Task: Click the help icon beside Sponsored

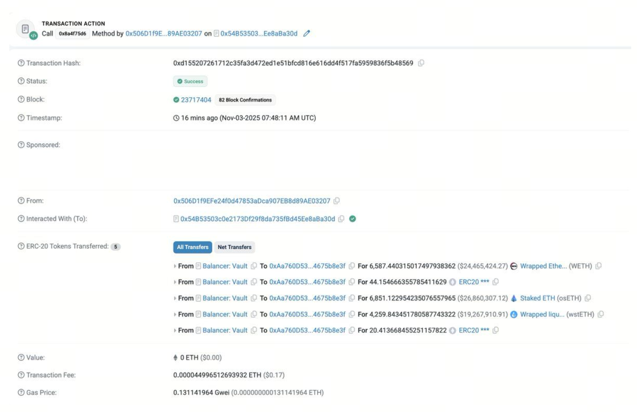Action: (x=21, y=145)
